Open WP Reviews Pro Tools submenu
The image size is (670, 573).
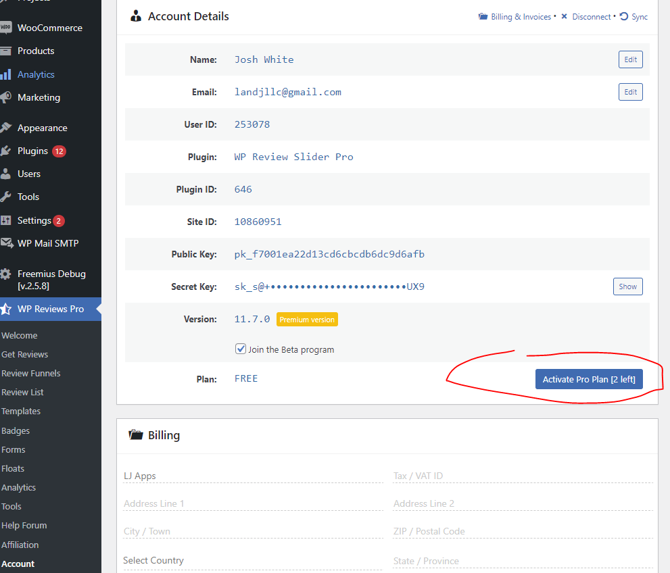(x=11, y=506)
